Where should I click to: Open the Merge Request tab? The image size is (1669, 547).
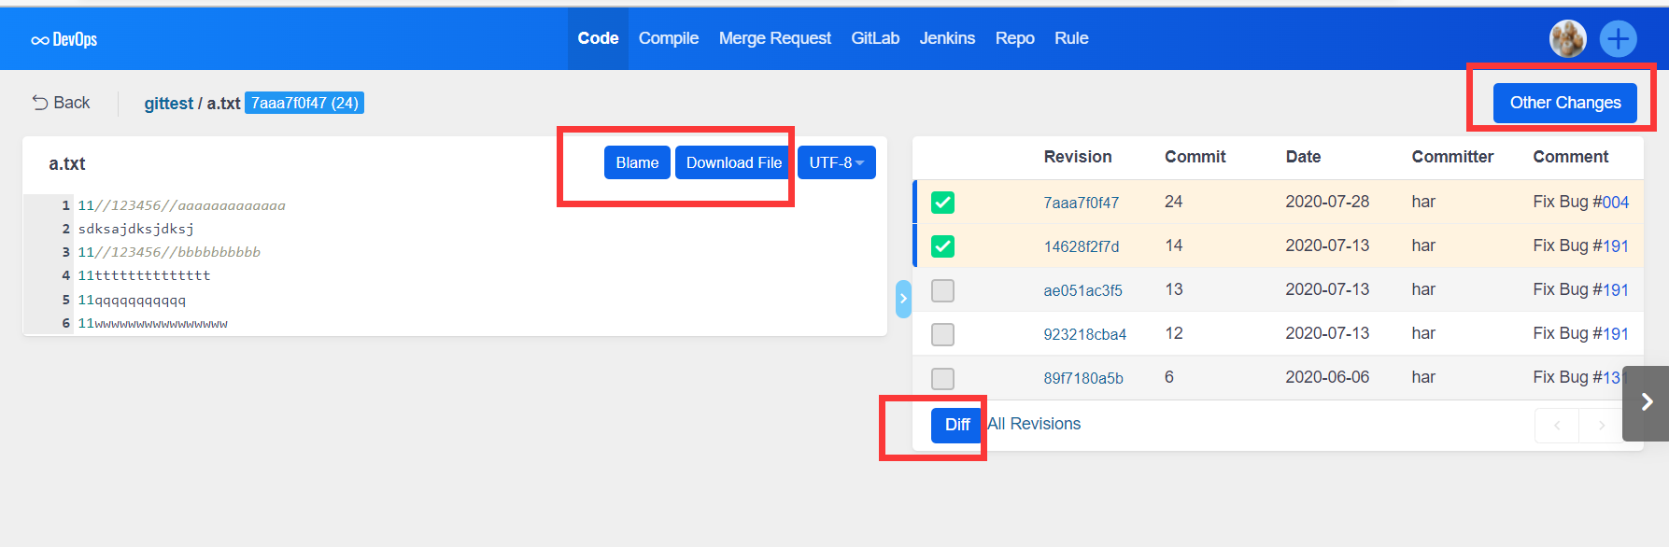[x=774, y=38]
